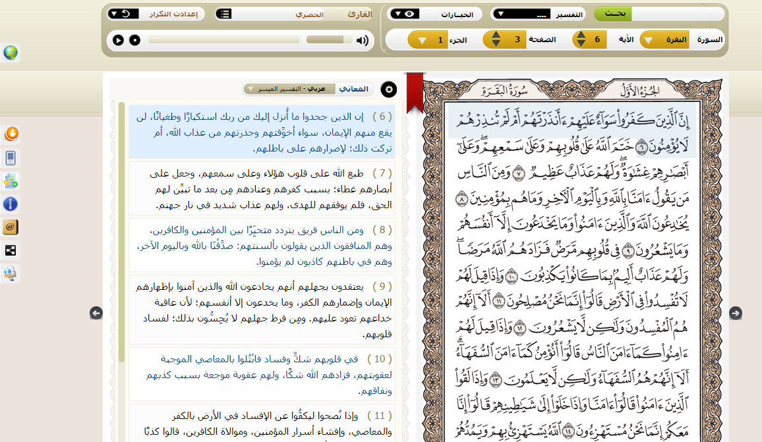The width and height of the screenshot is (762, 442).
Task: Select tafsir entry for verse 6
Action: [x=262, y=132]
